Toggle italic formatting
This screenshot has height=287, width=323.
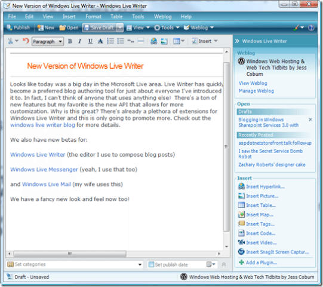80,41
